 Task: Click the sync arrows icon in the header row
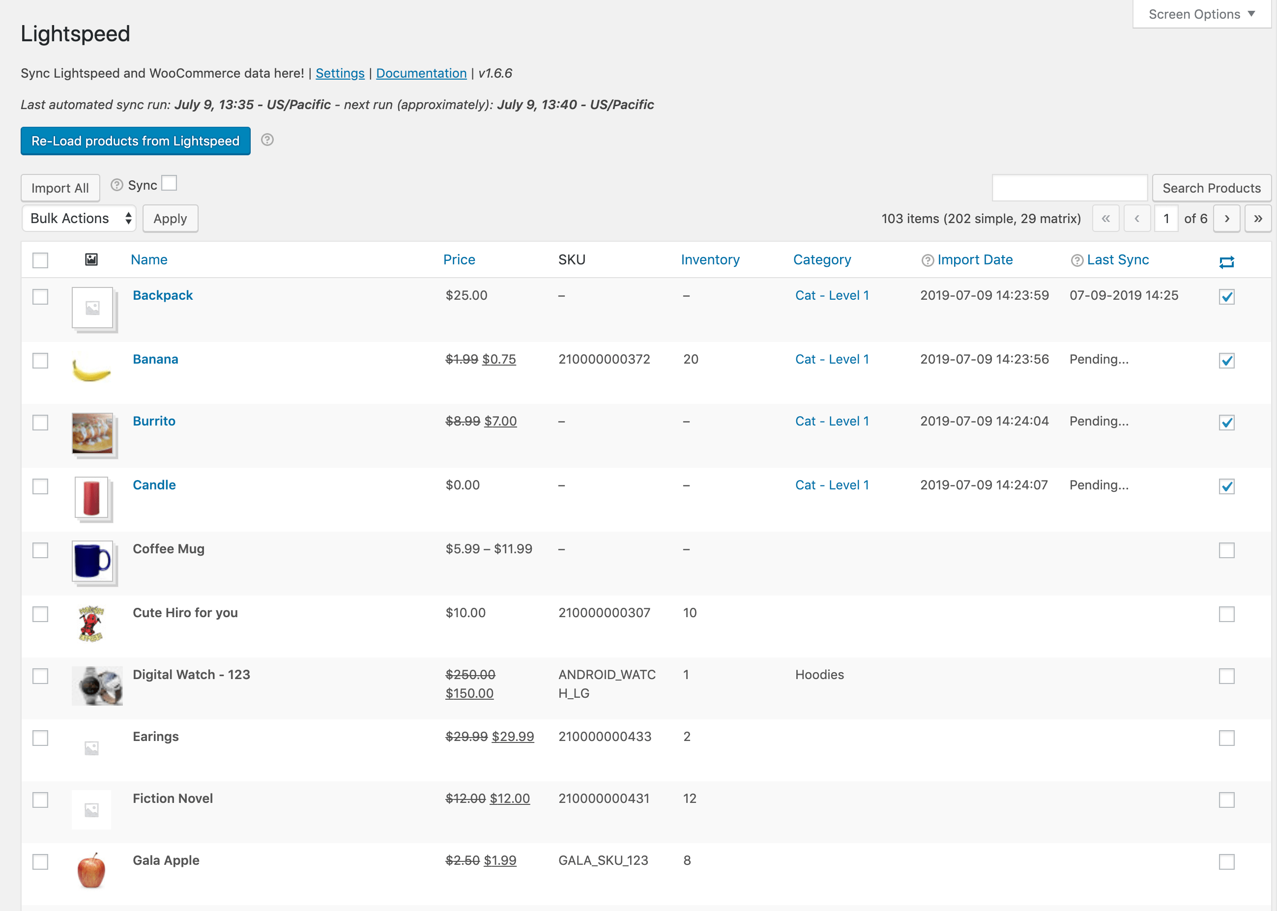pyautogui.click(x=1226, y=261)
